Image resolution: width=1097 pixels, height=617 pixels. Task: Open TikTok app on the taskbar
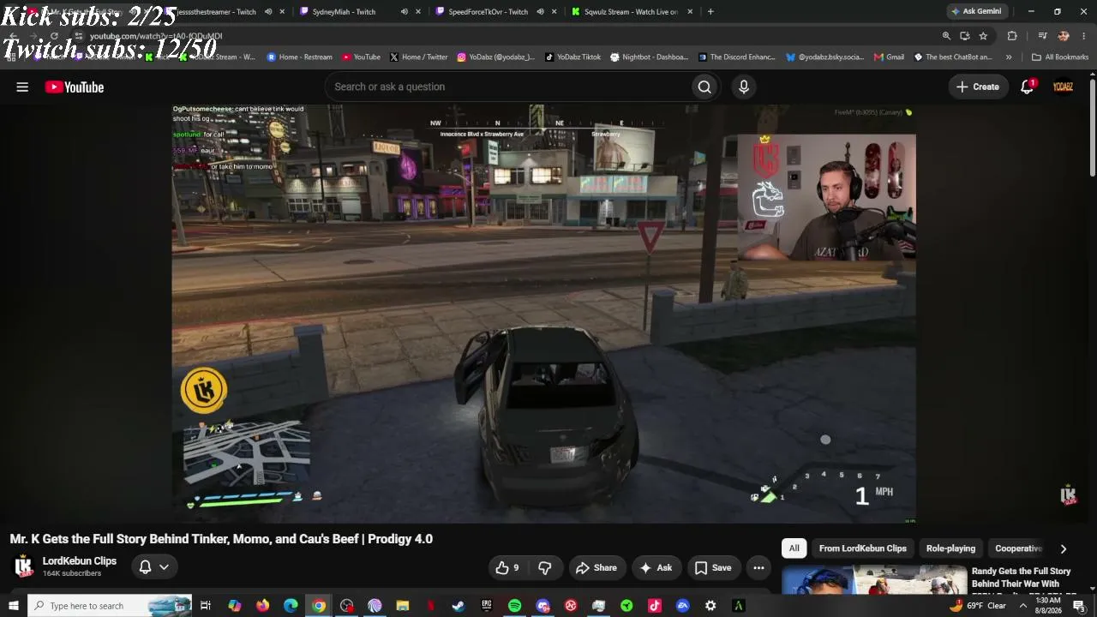pyautogui.click(x=655, y=606)
